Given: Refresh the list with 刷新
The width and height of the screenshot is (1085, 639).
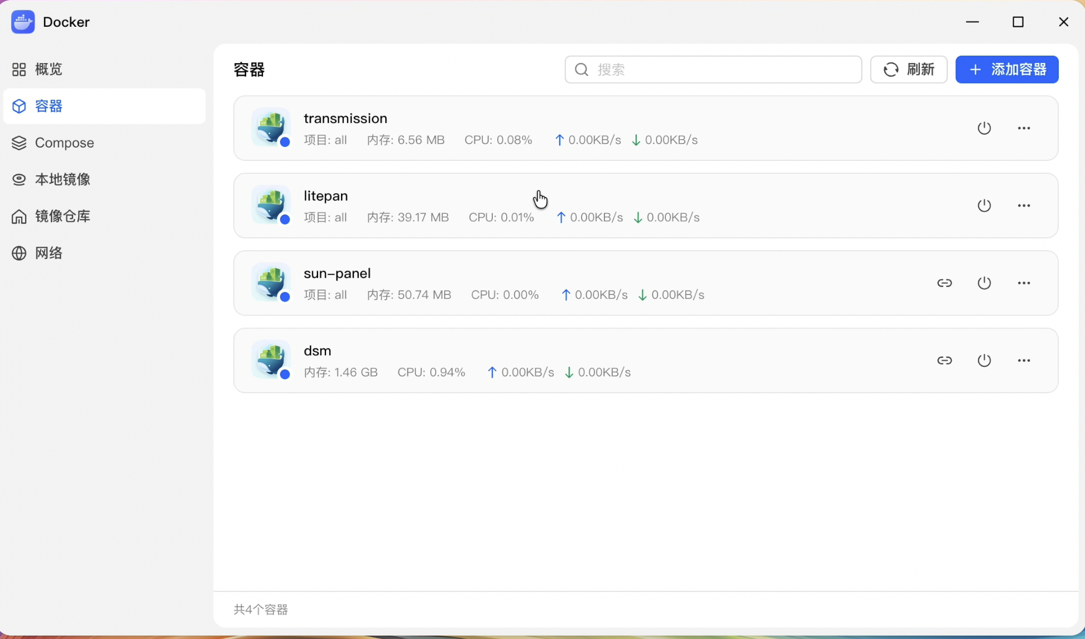Looking at the screenshot, I should click(909, 69).
